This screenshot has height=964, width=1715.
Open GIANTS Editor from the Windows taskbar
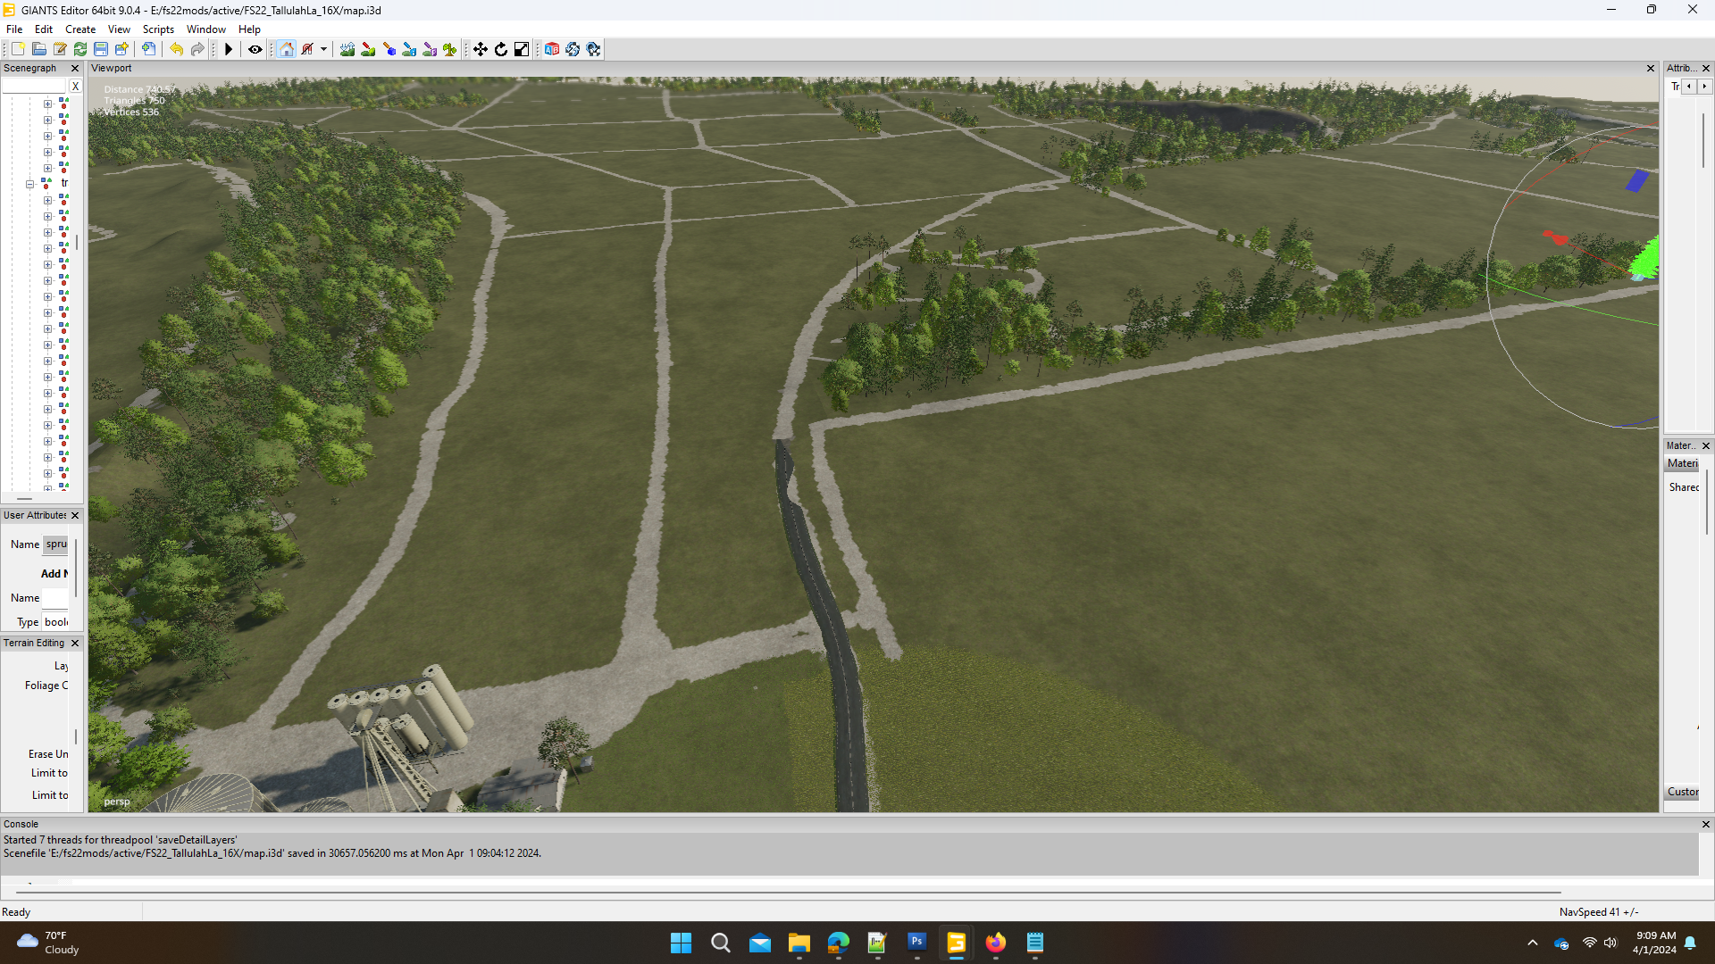tap(956, 943)
